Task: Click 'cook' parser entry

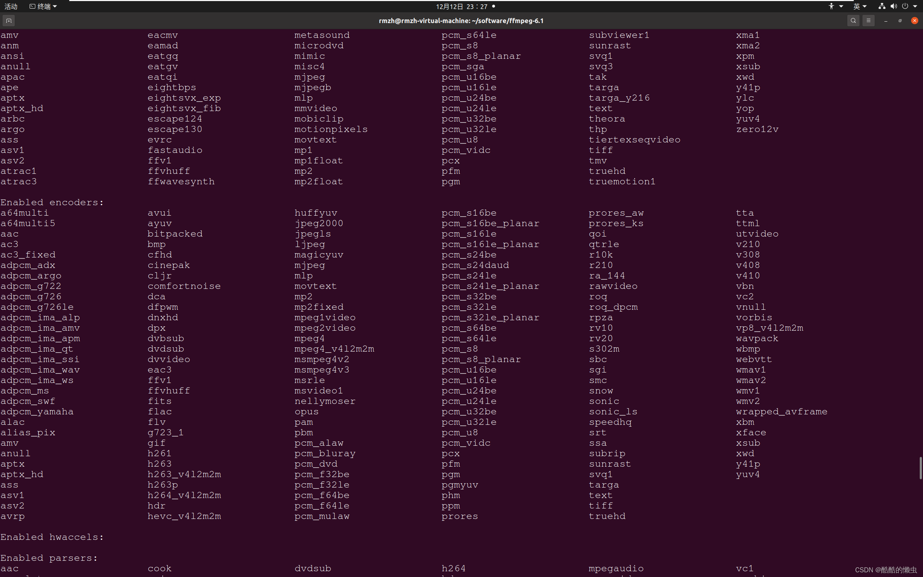Action: (160, 569)
